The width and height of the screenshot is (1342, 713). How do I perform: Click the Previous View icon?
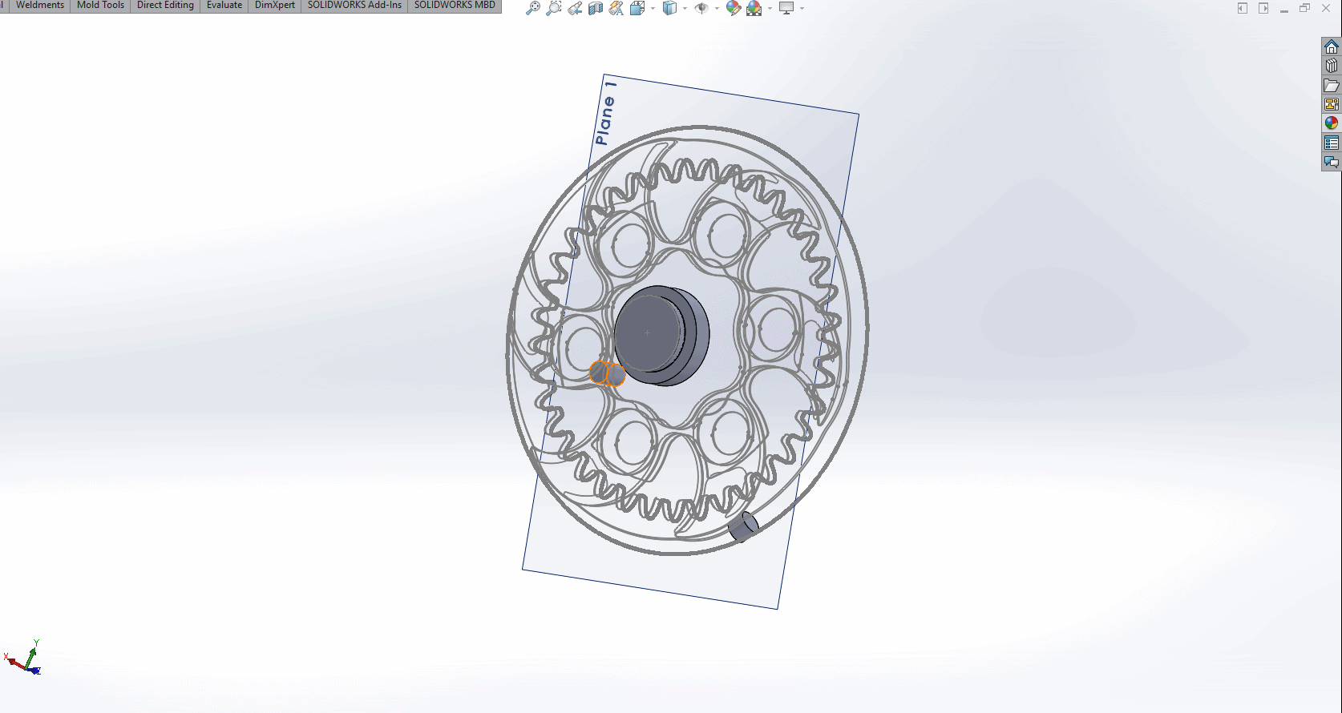575,8
